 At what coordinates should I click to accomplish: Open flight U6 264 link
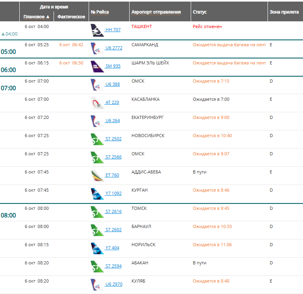[113, 121]
